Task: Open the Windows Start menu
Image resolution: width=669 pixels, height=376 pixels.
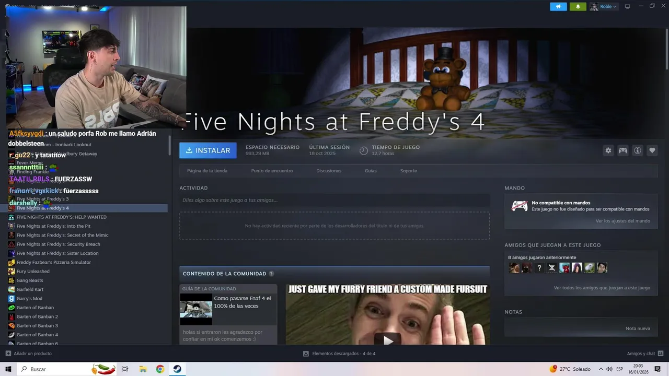Action: click(x=8, y=369)
